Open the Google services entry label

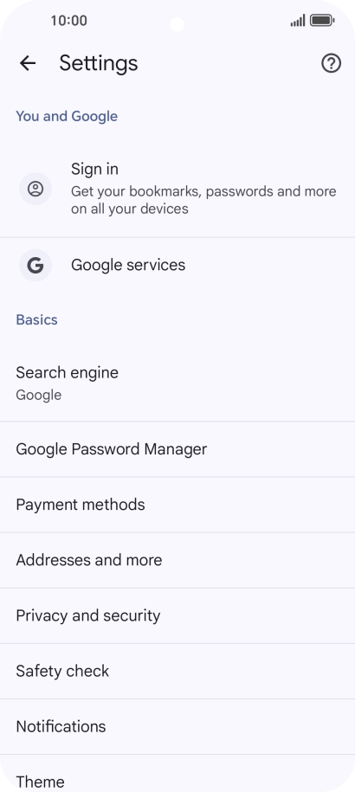pos(128,265)
